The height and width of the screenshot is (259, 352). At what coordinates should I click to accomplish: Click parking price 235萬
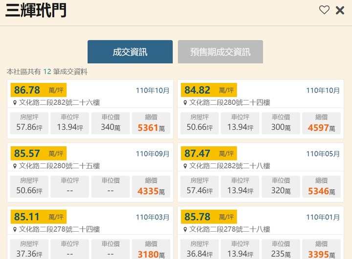point(281,254)
